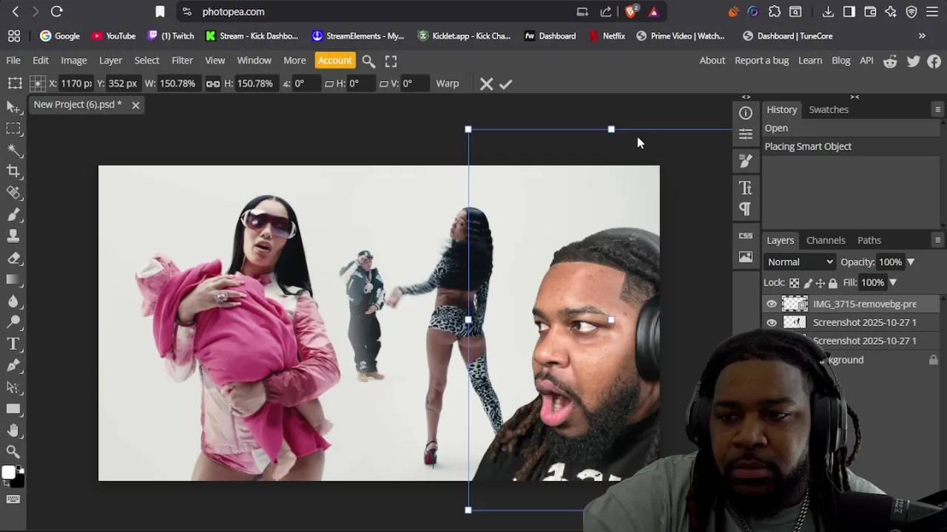Screen dimensions: 947x532
Task: Select the Path Select tool
Action: [13, 386]
